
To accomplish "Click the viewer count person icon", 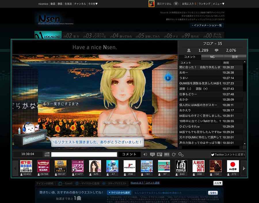I will [189, 50].
